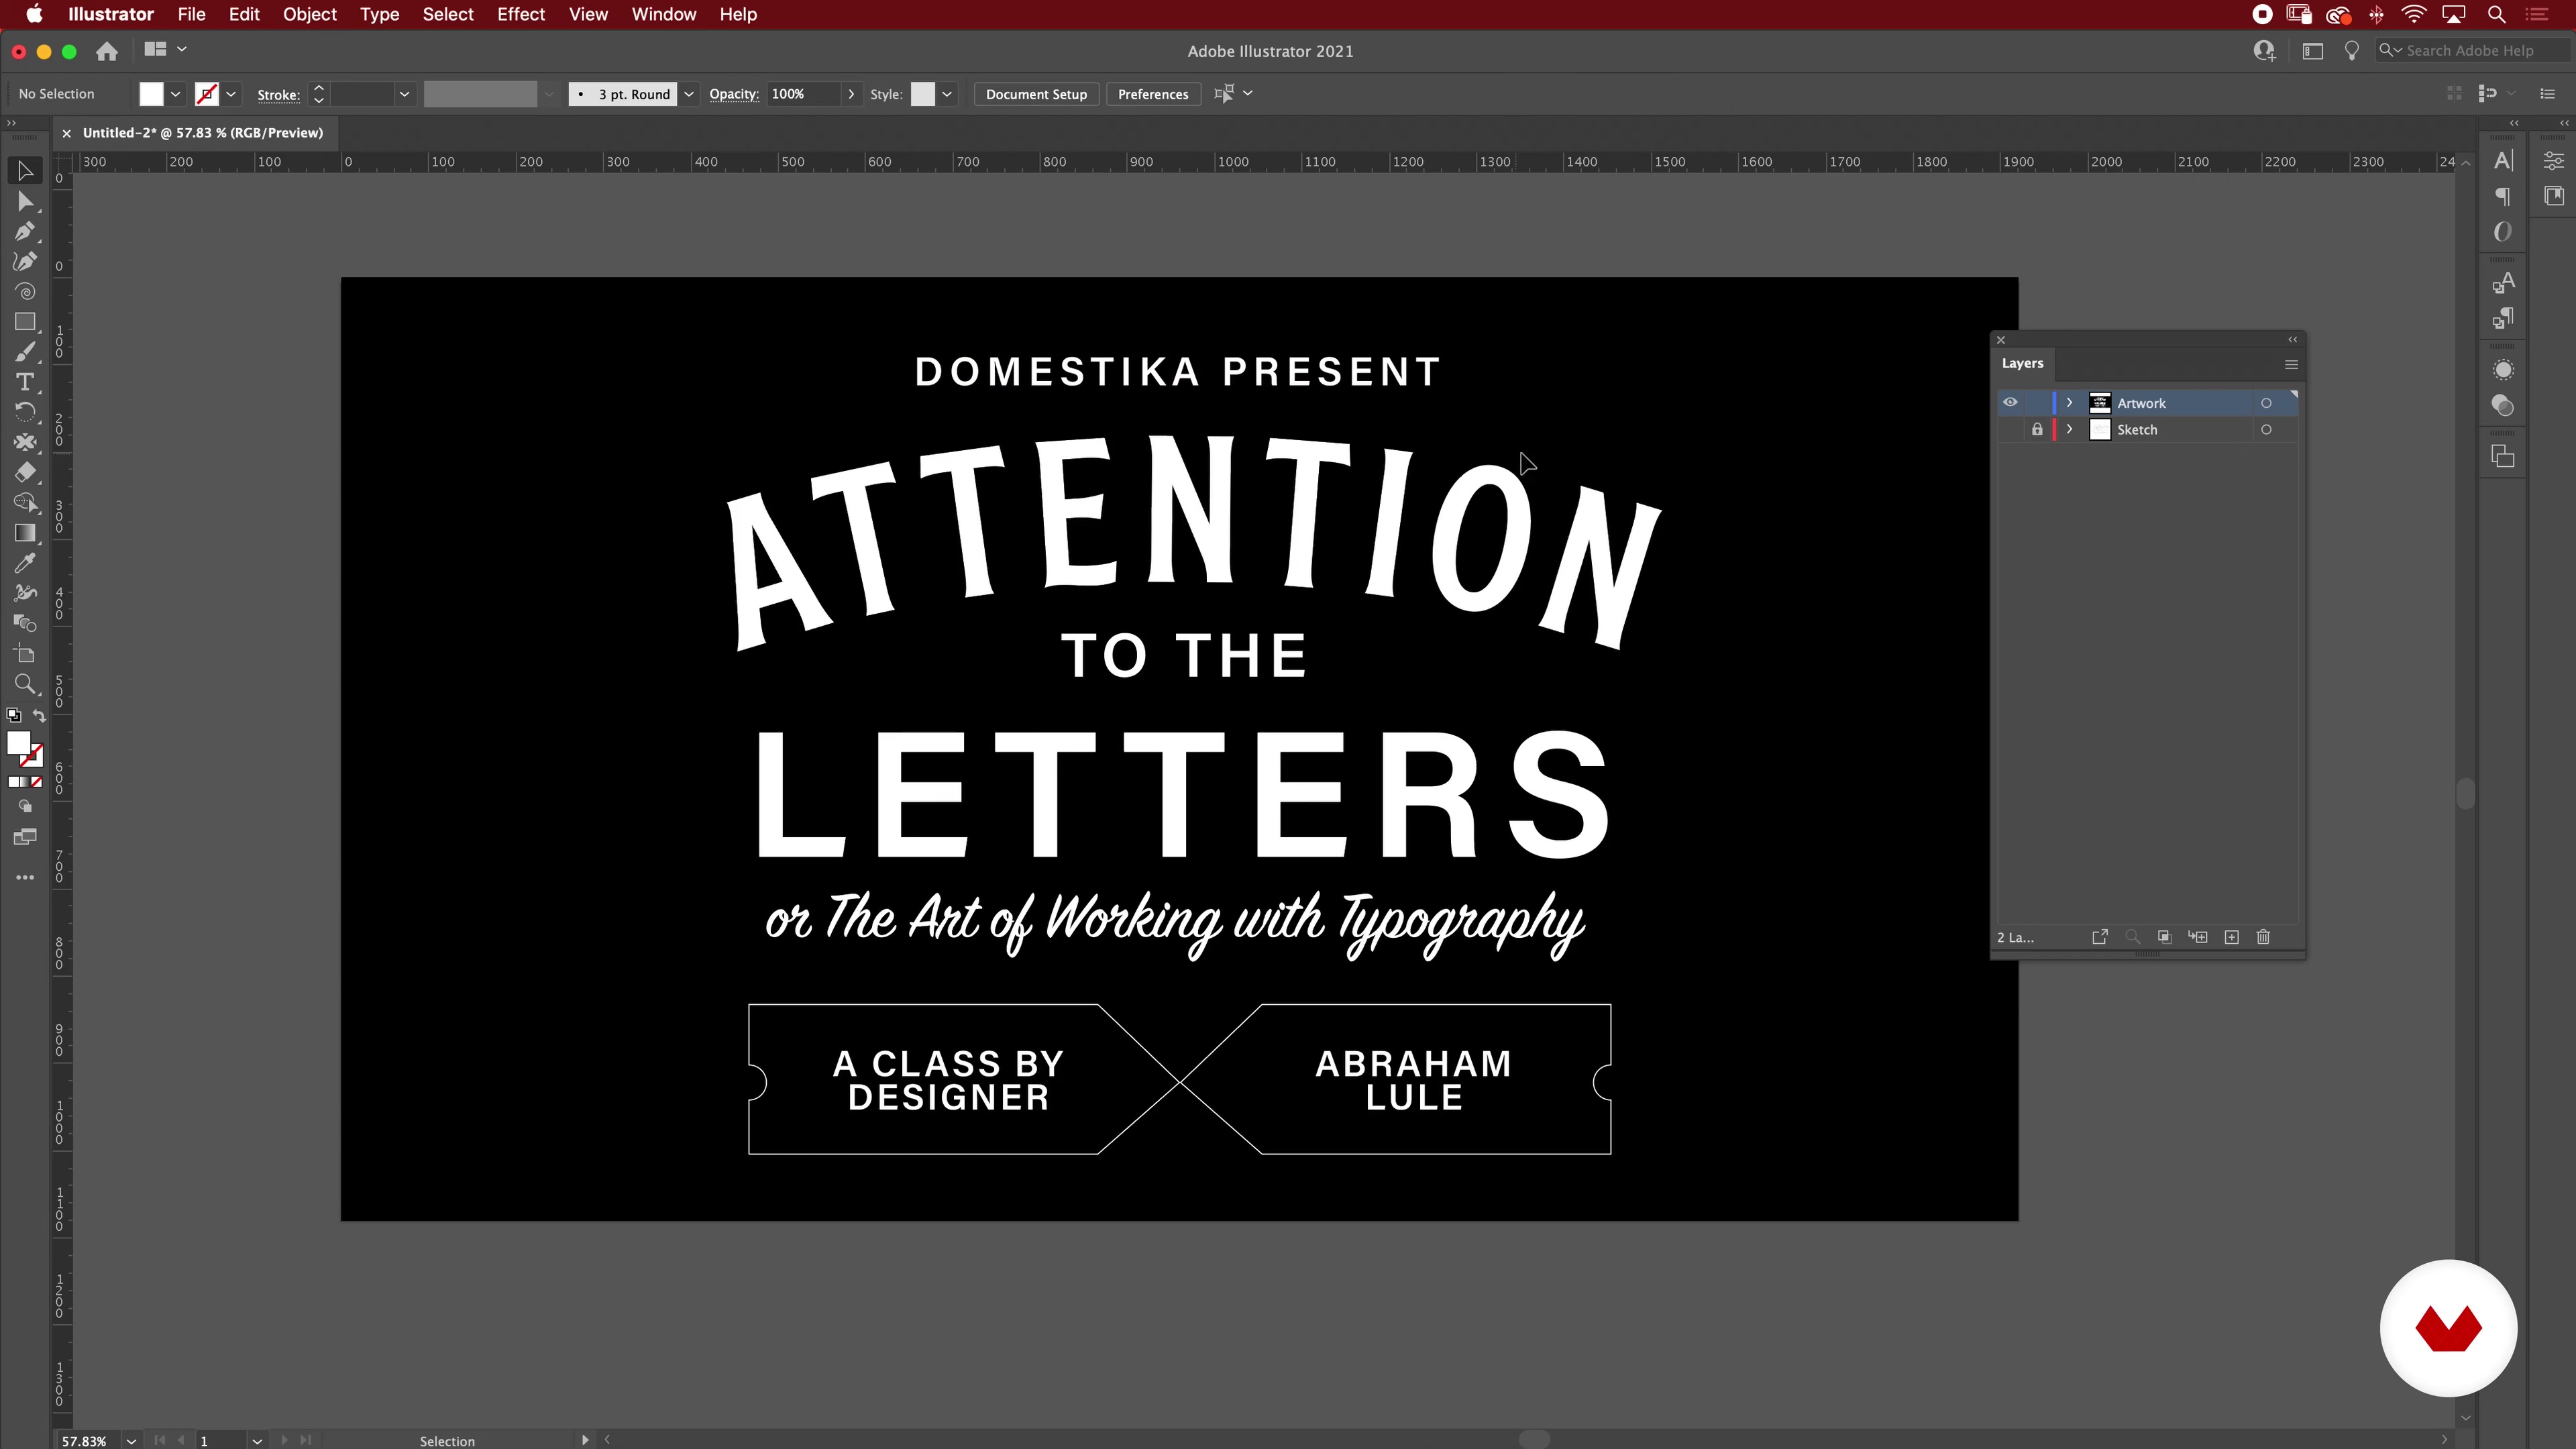Viewport: 2576px width, 1449px height.
Task: Open the fill color dropdown
Action: click(175, 94)
